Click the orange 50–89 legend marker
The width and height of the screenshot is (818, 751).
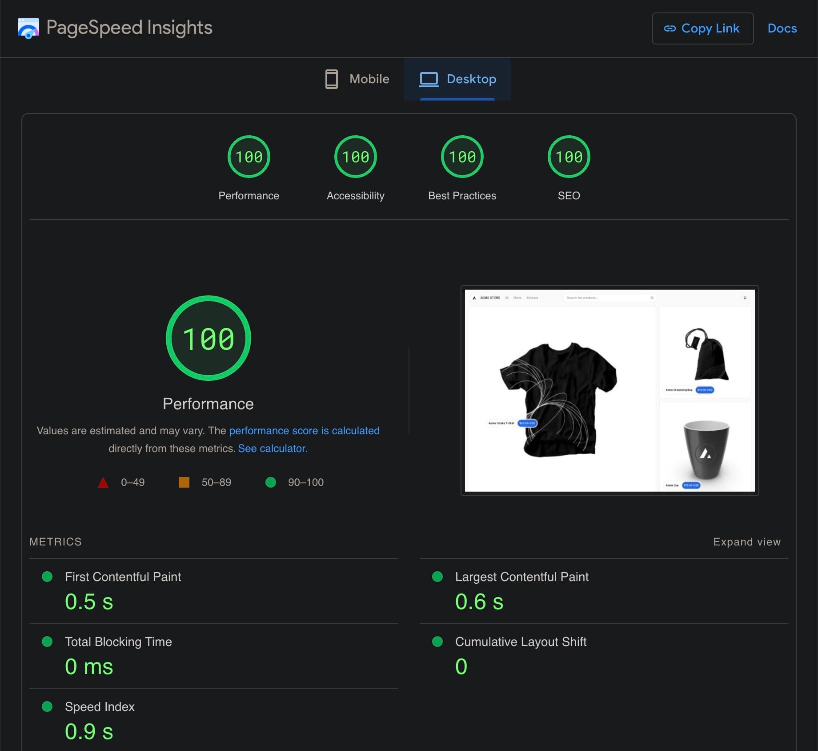coord(184,482)
